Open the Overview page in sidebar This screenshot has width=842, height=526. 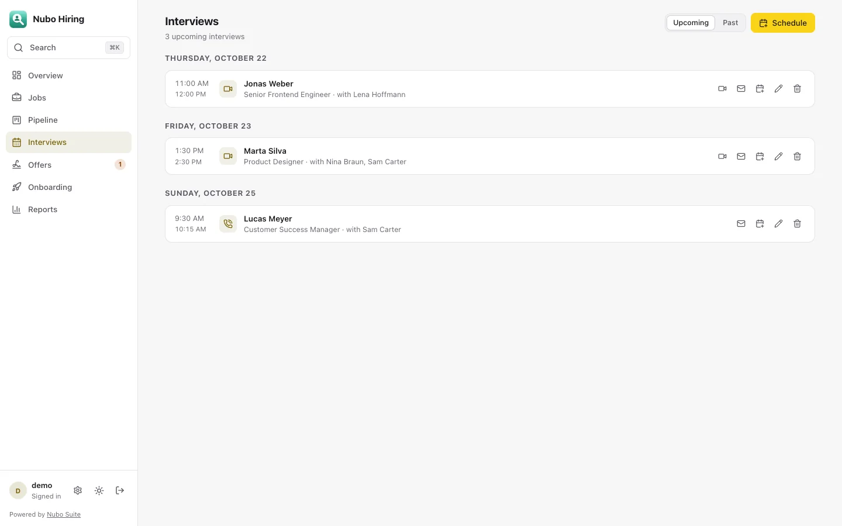click(x=68, y=75)
